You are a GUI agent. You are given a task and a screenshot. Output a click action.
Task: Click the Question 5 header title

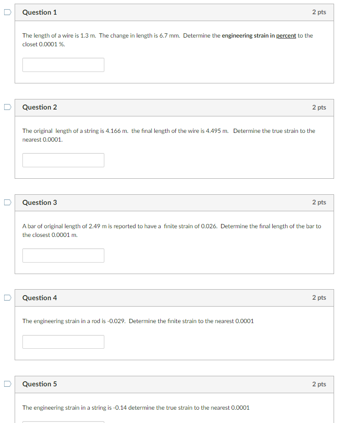40,384
